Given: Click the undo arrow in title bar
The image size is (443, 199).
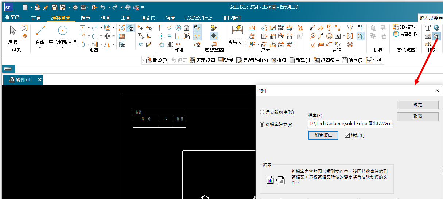Looking at the screenshot, I should (x=102, y=7).
